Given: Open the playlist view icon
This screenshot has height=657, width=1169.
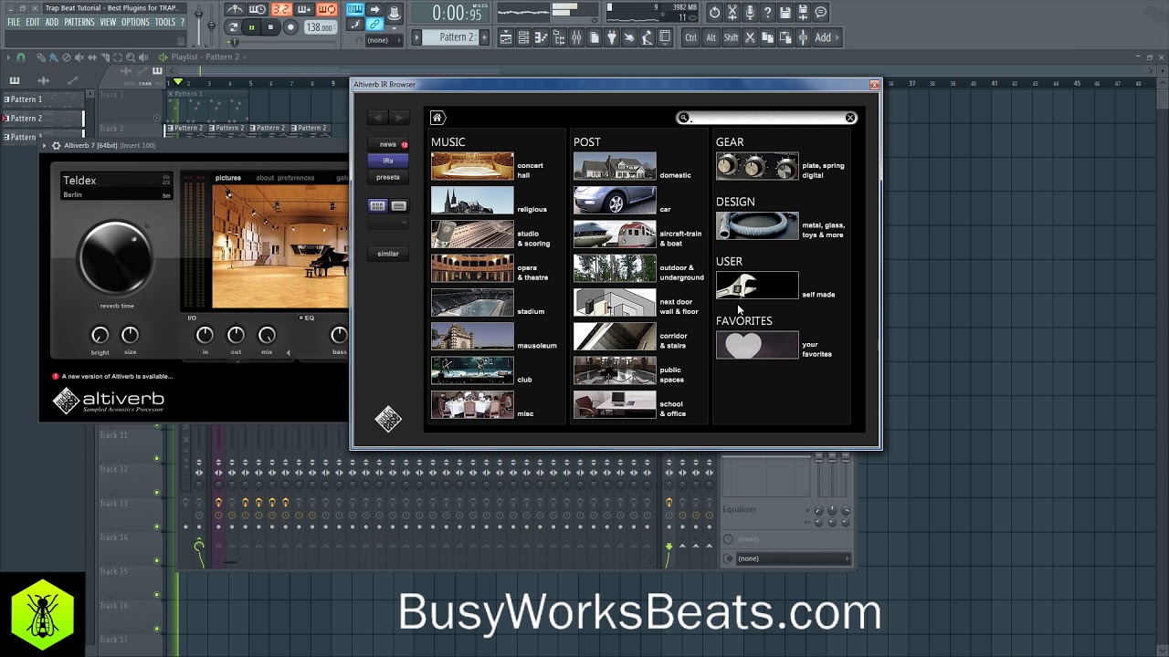Looking at the screenshot, I should 505,37.
